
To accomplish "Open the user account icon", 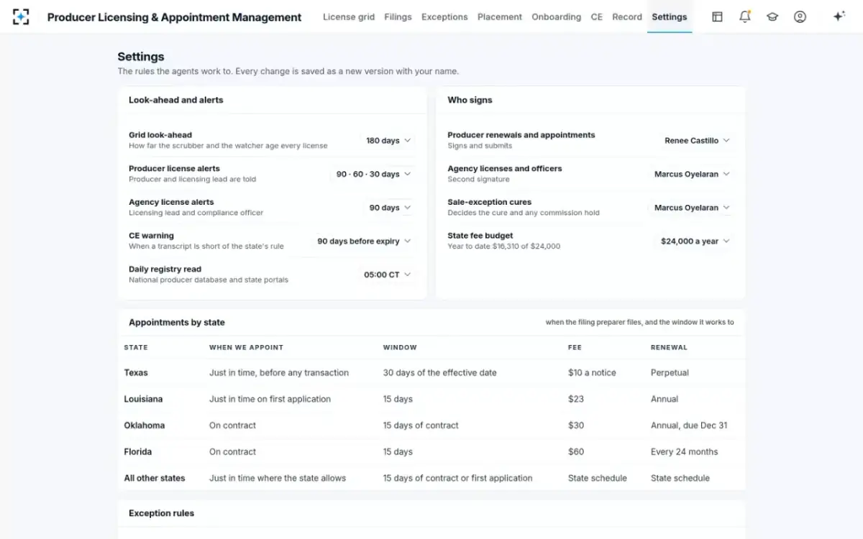I will [800, 17].
